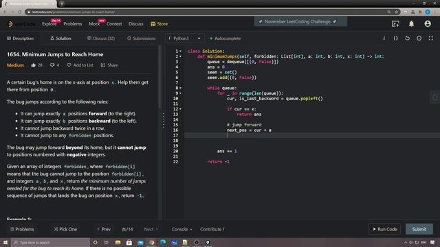Click problem title 1654. Minimum Jumps to Reach Home
Image resolution: width=440 pixels, height=247 pixels.
(55, 54)
